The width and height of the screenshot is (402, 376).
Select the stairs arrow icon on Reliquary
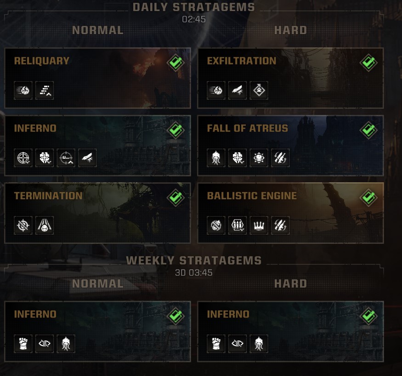click(45, 91)
